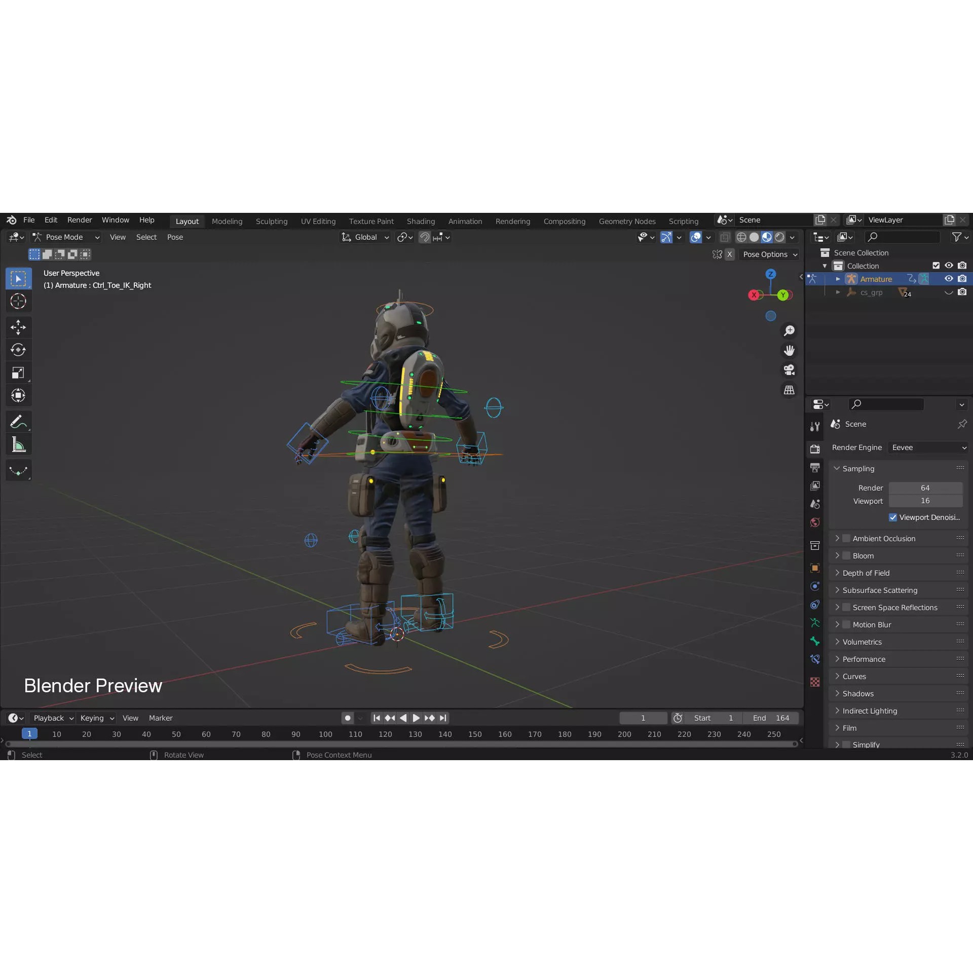This screenshot has width=973, height=973.
Task: Open the timeline Marker menu
Action: click(x=161, y=718)
